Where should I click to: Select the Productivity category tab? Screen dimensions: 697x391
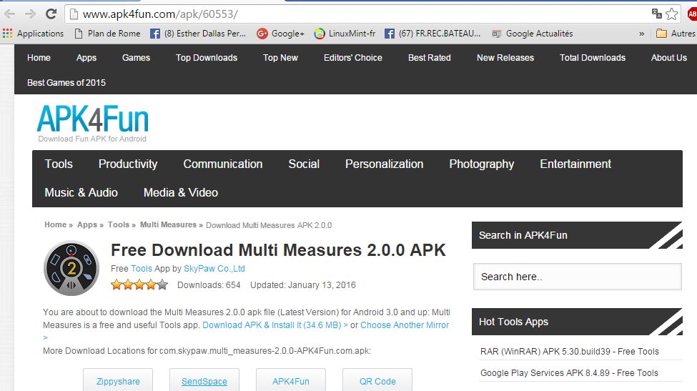coord(128,164)
